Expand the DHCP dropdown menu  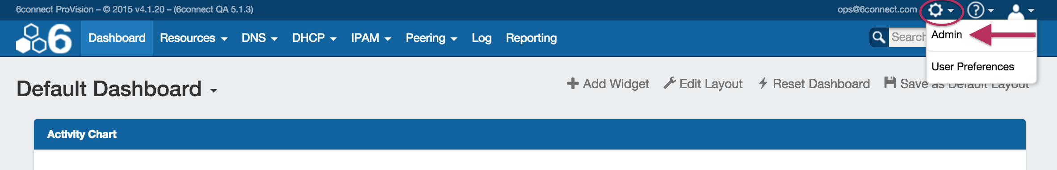click(x=314, y=38)
